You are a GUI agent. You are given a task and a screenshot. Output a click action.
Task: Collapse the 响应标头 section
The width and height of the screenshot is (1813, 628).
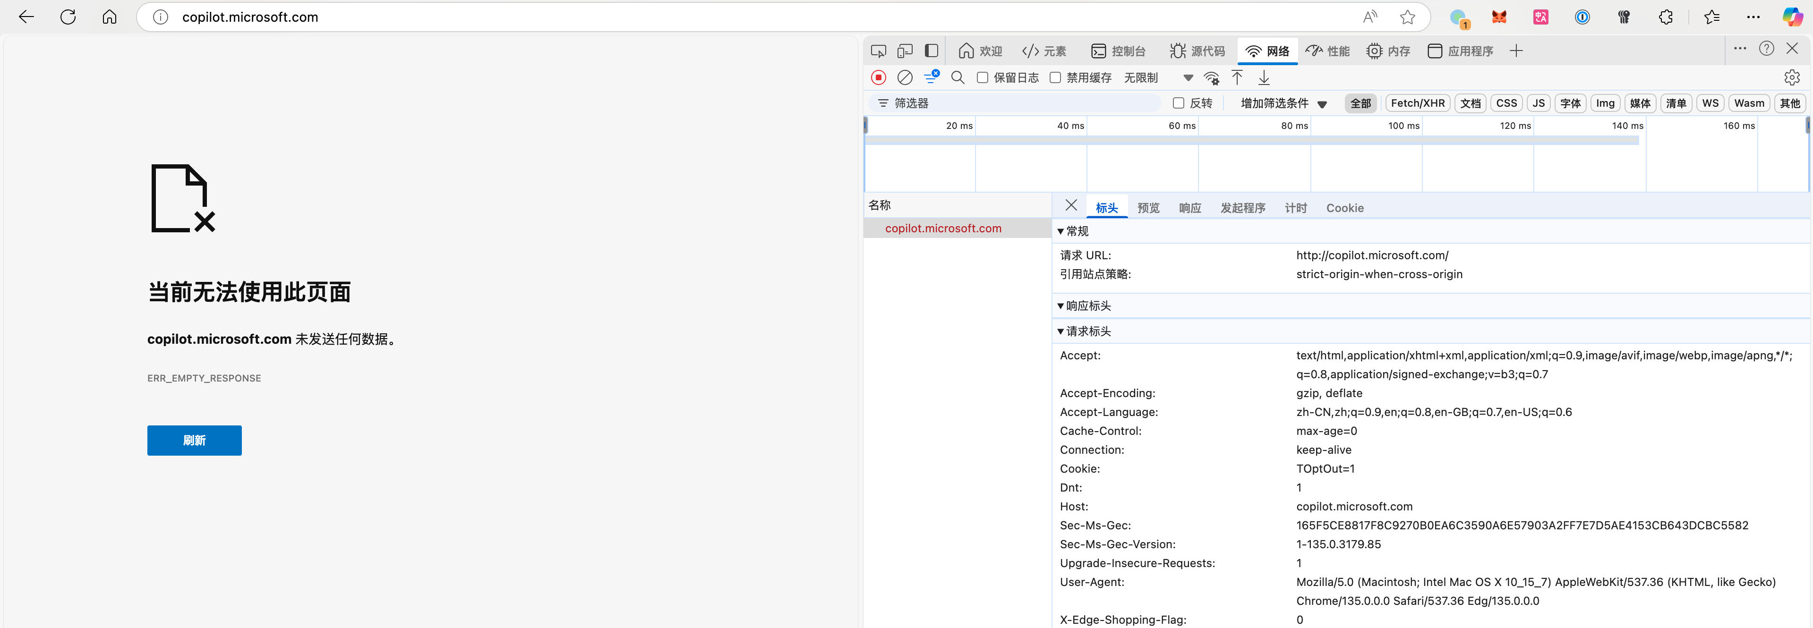pyautogui.click(x=1084, y=305)
